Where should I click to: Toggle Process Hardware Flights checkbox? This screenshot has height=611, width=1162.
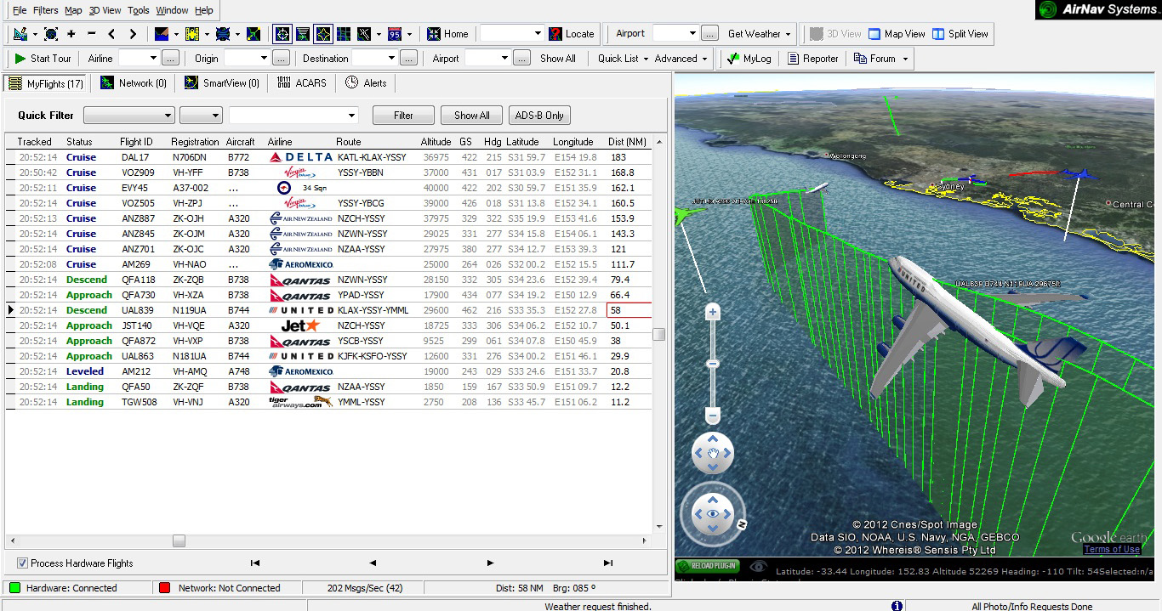pyautogui.click(x=22, y=563)
